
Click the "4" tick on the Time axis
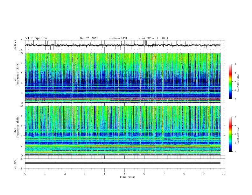pos(104,174)
